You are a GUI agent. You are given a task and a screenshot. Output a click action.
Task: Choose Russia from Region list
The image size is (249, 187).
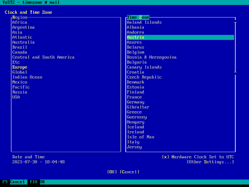20,92
